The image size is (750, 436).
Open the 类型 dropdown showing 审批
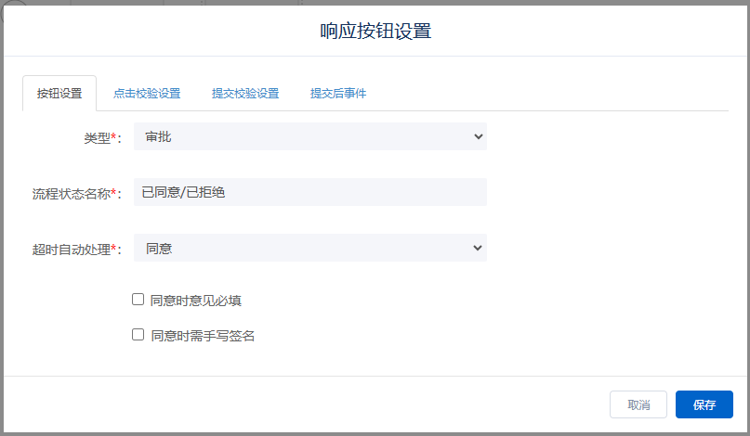(297, 137)
